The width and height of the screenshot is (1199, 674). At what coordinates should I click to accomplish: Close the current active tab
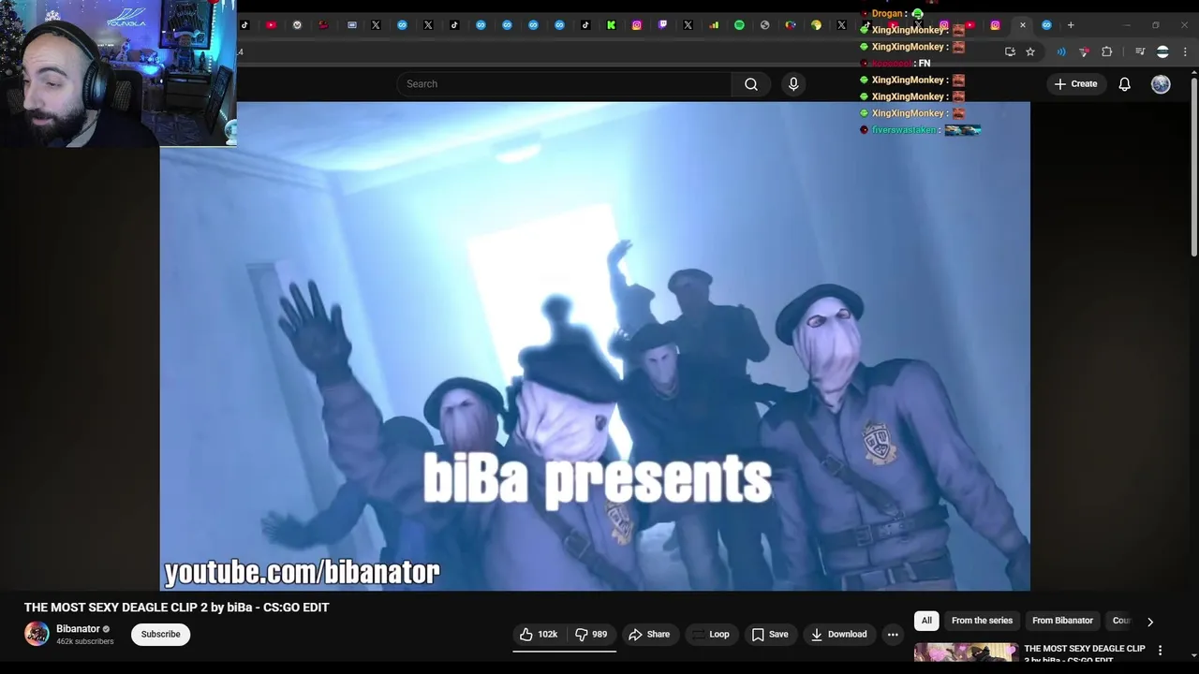pyautogui.click(x=1022, y=25)
